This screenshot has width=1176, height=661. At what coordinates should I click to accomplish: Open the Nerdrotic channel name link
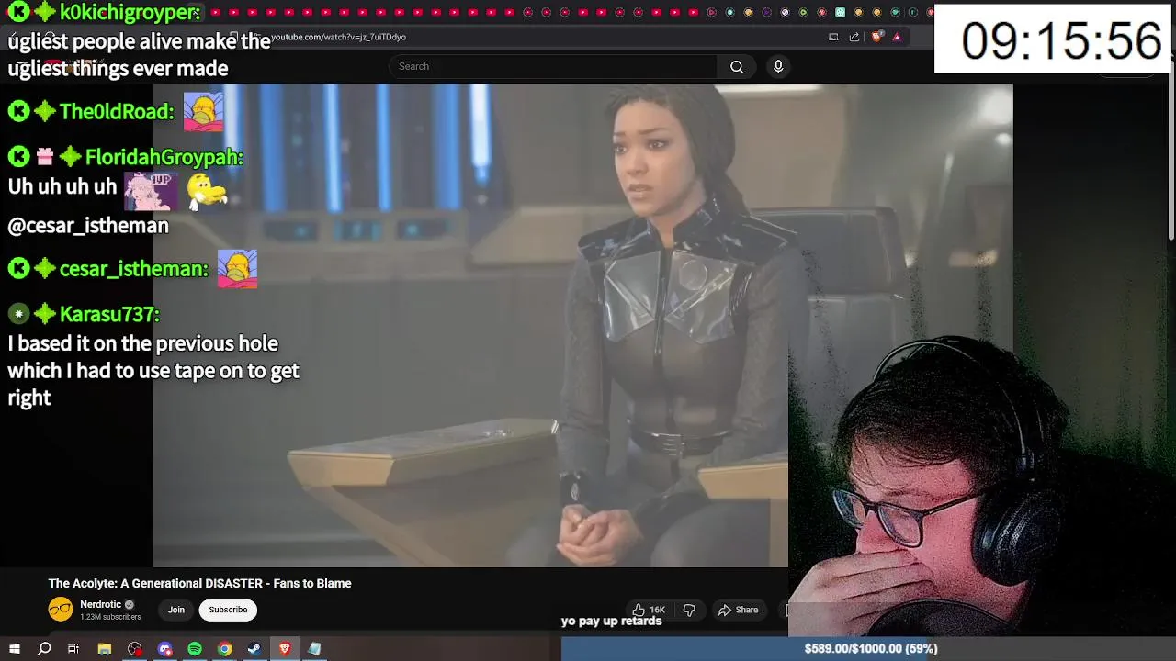(x=101, y=604)
